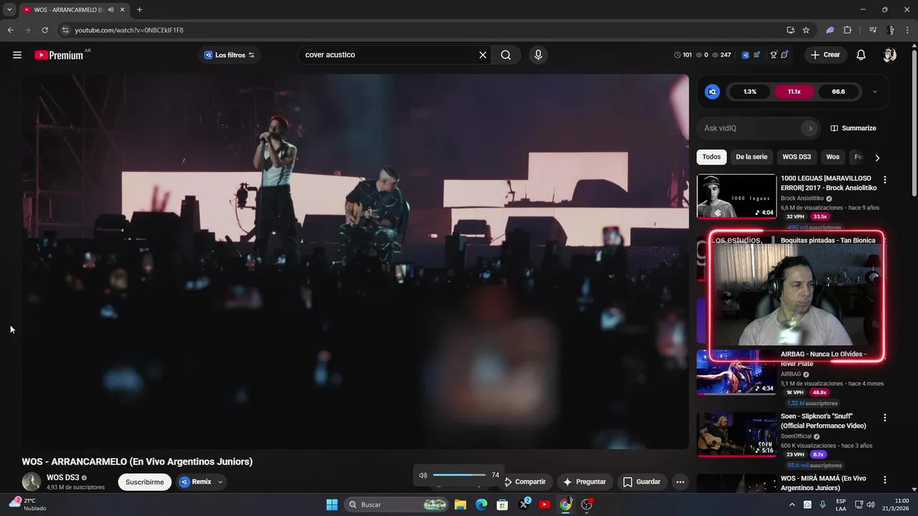
Task: Open vidIQ list icon with blue dot
Action: tap(757, 55)
